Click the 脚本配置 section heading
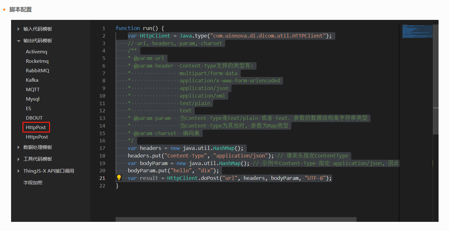This screenshot has height=231, width=449. [21, 9]
